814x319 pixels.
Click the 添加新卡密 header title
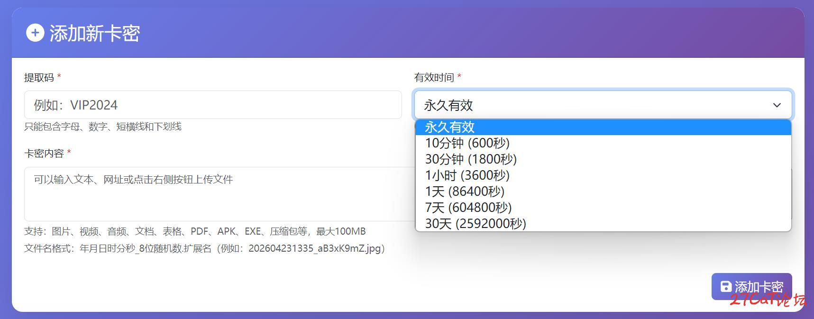(94, 33)
